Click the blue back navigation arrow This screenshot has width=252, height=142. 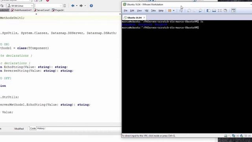(x=73, y=6)
